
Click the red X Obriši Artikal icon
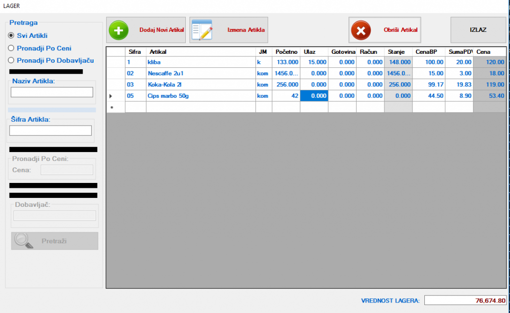tap(361, 30)
